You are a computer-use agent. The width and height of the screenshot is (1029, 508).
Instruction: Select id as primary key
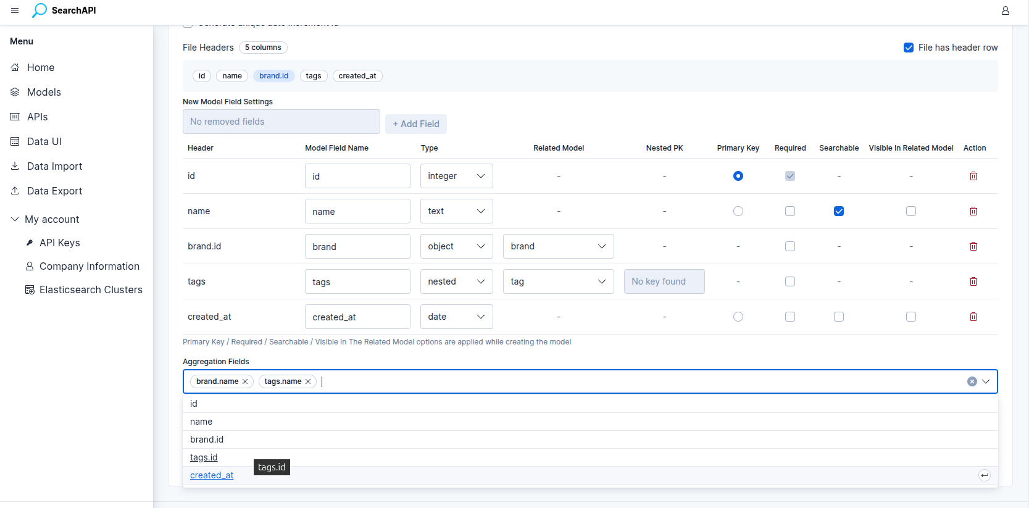[738, 176]
